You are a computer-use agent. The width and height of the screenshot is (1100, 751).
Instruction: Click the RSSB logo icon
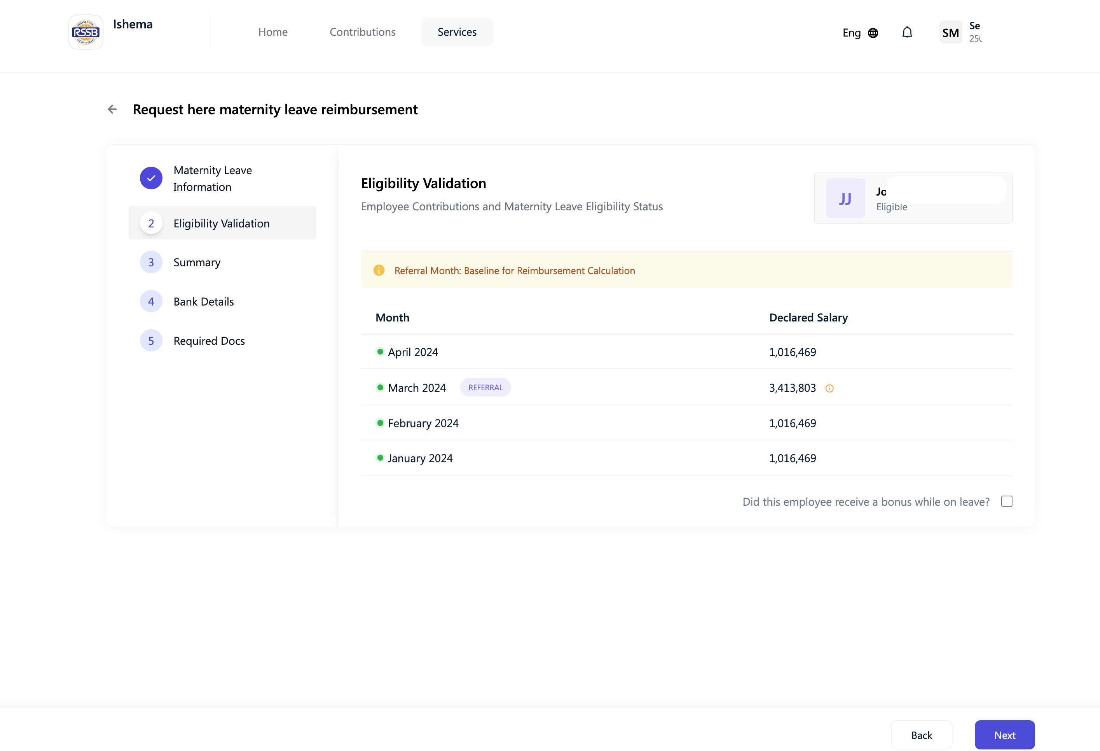86,32
